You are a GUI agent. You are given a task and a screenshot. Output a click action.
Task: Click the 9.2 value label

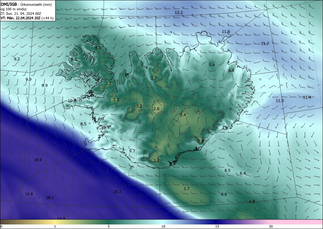click(17, 59)
